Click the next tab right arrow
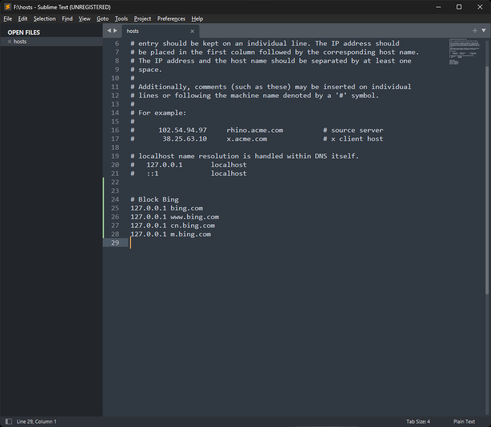Screen dimensions: 491x427 click(115, 31)
